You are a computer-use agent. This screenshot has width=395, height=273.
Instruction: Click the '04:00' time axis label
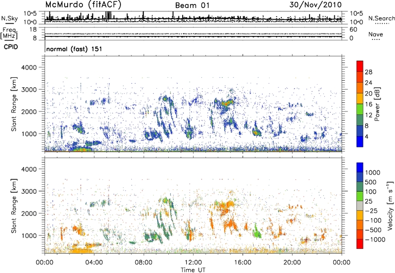click(x=94, y=263)
